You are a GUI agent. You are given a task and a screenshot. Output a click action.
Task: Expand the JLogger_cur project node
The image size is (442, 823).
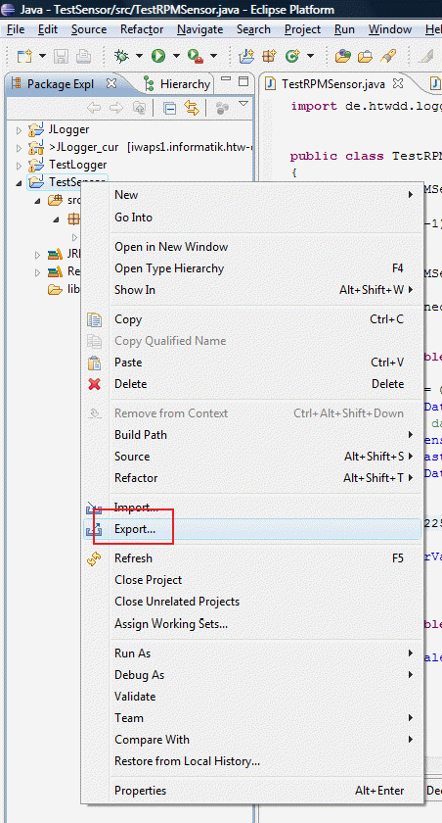(20, 147)
